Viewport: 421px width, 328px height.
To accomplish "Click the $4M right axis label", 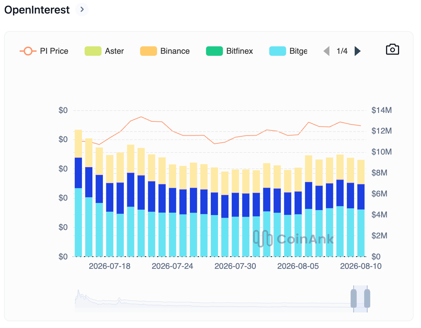I will [380, 215].
